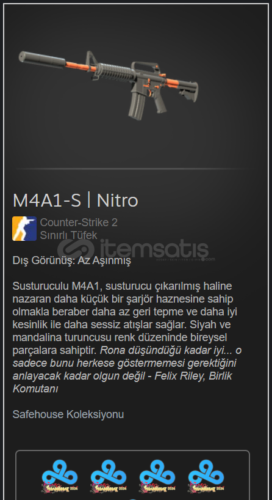Click the rifle's magazine in the preview

pyautogui.click(x=137, y=106)
